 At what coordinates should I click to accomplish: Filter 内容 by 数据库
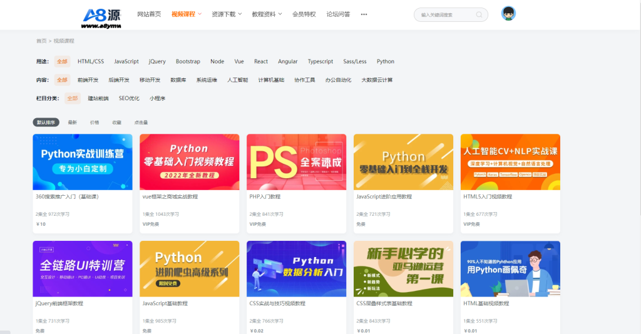pos(178,80)
